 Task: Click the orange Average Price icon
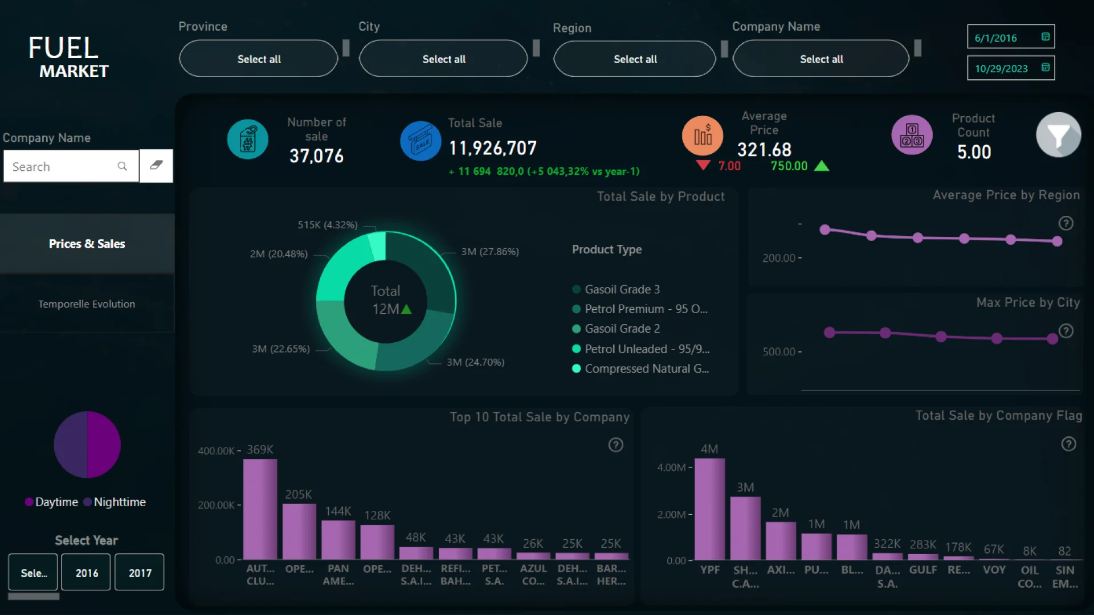click(703, 136)
